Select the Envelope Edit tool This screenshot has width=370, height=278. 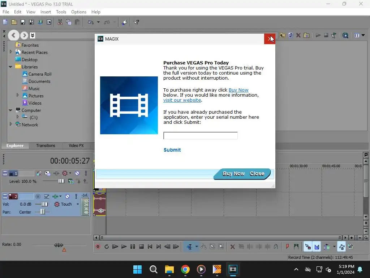point(204,247)
